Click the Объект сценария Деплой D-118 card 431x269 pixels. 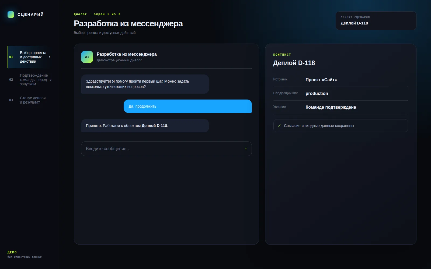click(x=376, y=21)
